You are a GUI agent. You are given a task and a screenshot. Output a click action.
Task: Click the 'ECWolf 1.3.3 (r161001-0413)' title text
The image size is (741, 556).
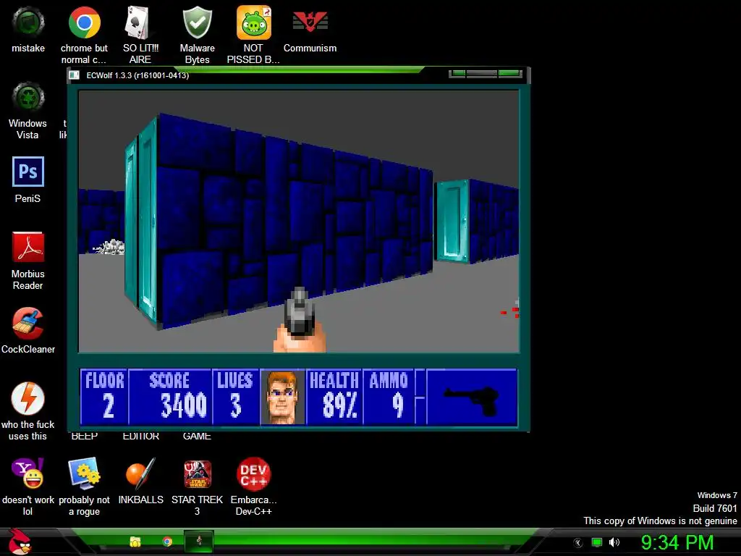pos(137,75)
